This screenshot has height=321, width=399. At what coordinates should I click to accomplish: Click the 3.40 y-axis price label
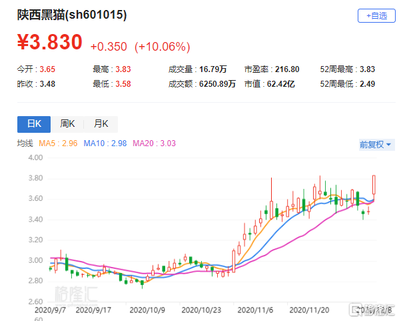coord(35,220)
